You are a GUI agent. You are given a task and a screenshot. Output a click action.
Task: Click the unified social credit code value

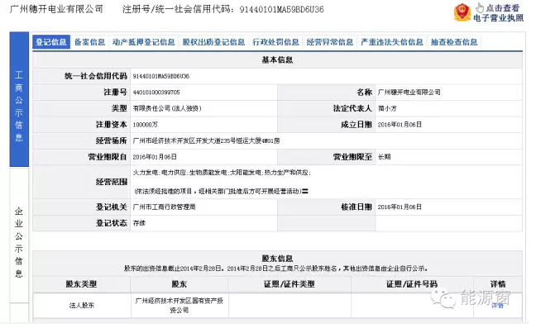tap(161, 76)
